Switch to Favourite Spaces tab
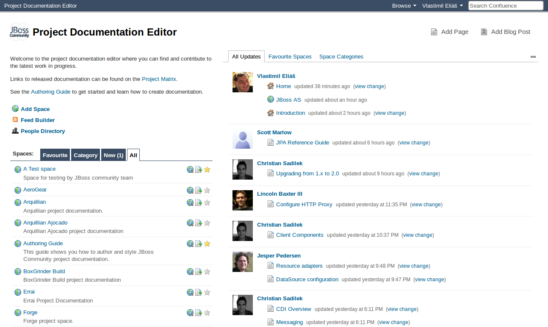The image size is (548, 327). coord(290,56)
